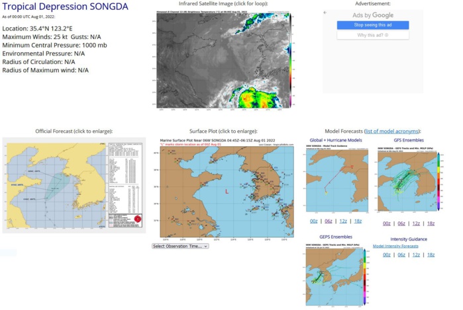Viewport: 463px width, 310px height.
Task: Open the Model Intensity Forecasts link
Action: click(403, 246)
